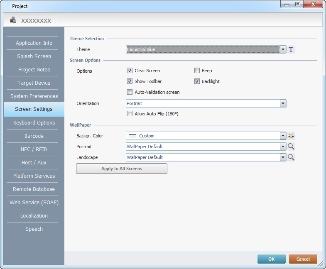
Task: Click the OK button
Action: pyautogui.click(x=271, y=259)
